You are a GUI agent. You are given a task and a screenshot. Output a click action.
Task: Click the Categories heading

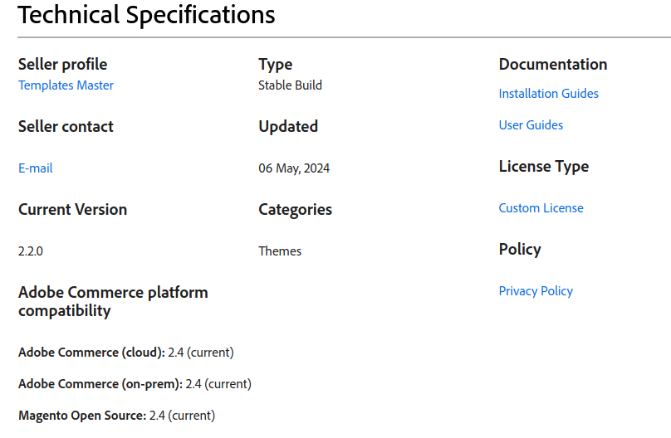click(295, 210)
